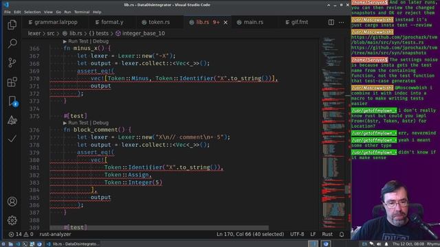Click the taskbar clock Thu 12 Oct
Image resolution: width=440 pixels, height=247 pixels.
click(x=408, y=244)
